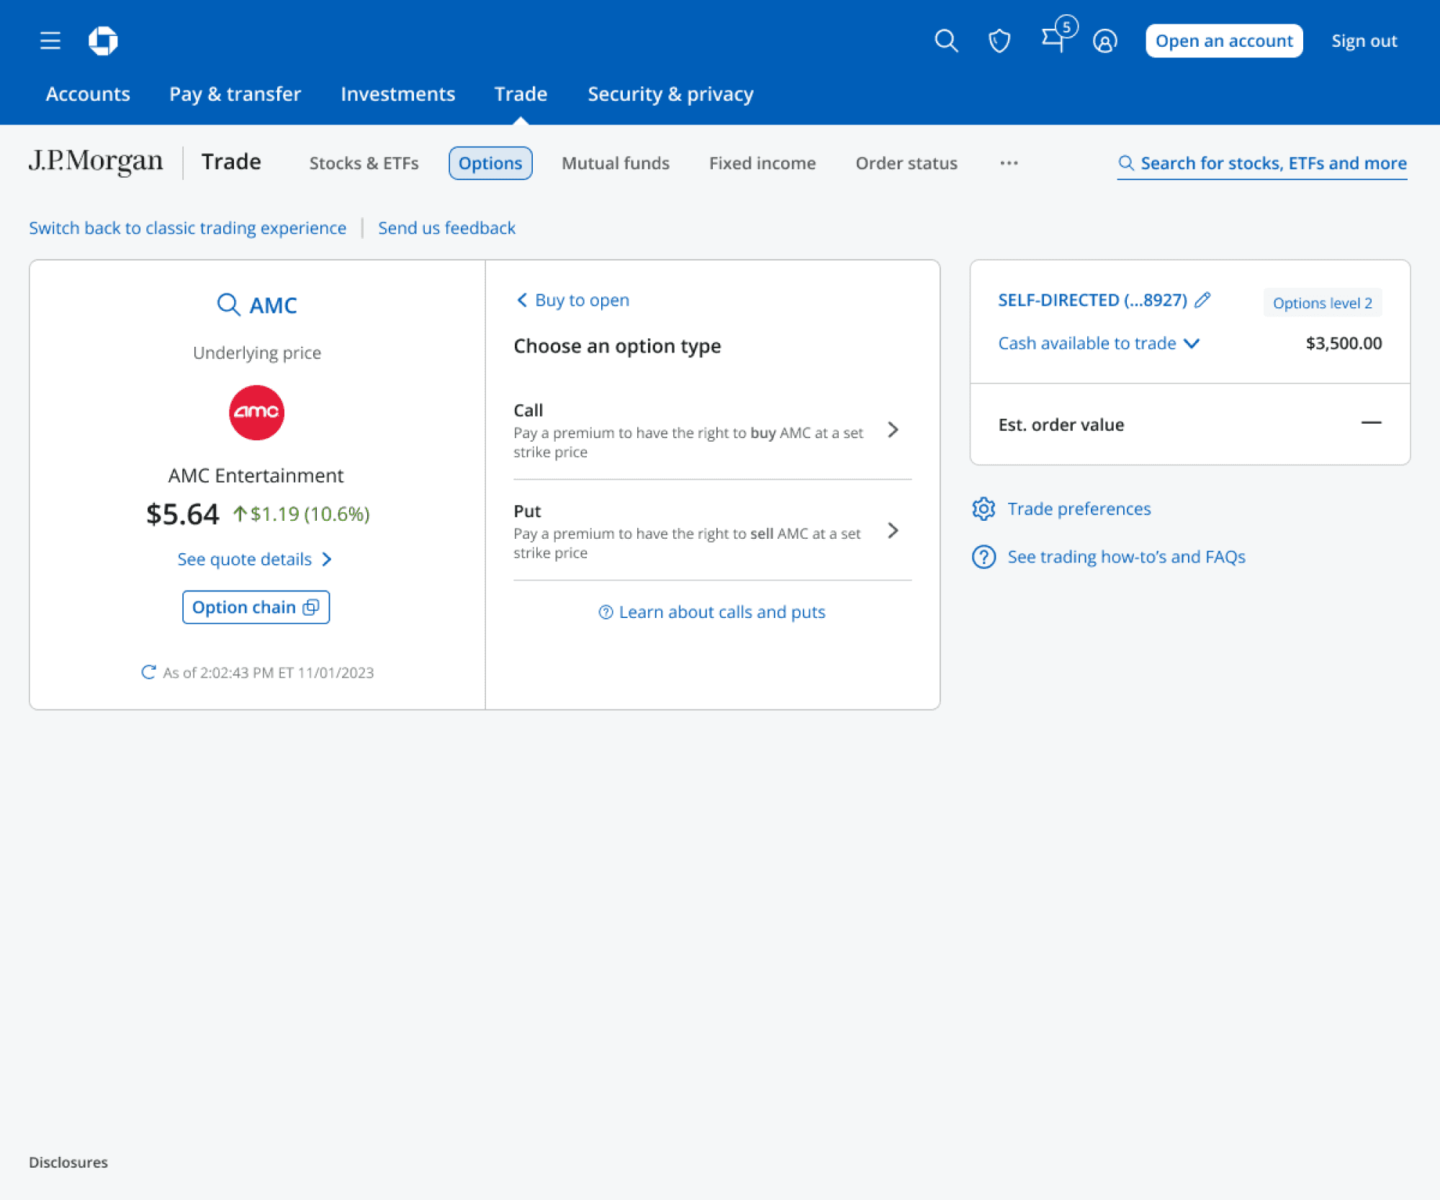Refresh the quote timestamp
Viewport: 1440px width, 1200px height.
coord(148,672)
